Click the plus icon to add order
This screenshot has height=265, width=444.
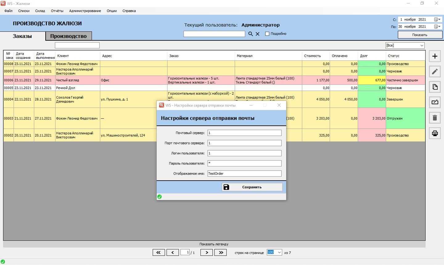(x=435, y=56)
